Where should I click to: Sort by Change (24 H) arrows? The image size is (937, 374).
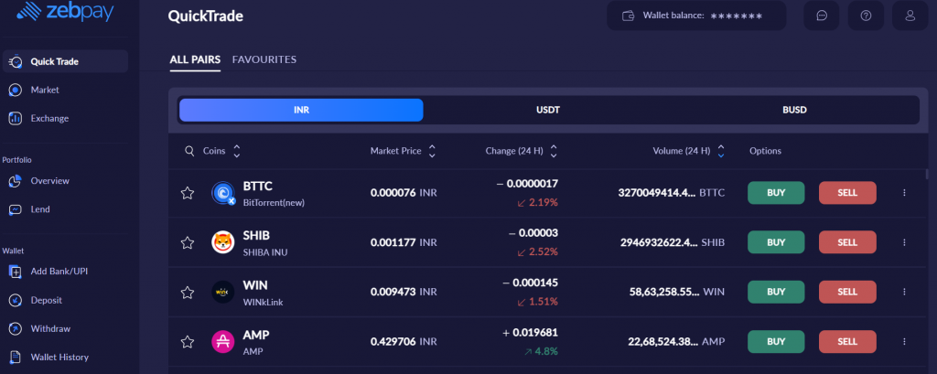click(554, 151)
